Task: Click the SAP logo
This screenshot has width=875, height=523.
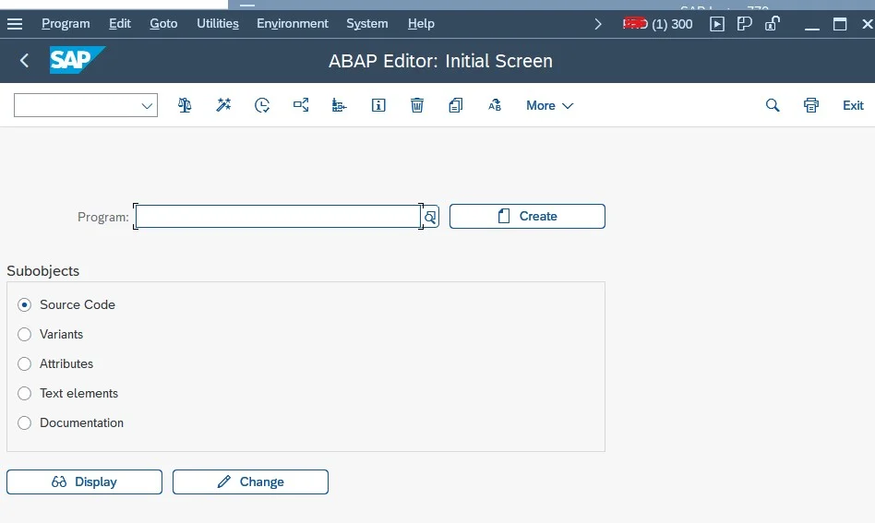Action: 77,60
